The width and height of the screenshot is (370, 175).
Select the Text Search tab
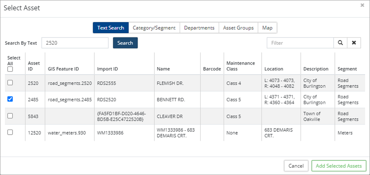click(111, 28)
